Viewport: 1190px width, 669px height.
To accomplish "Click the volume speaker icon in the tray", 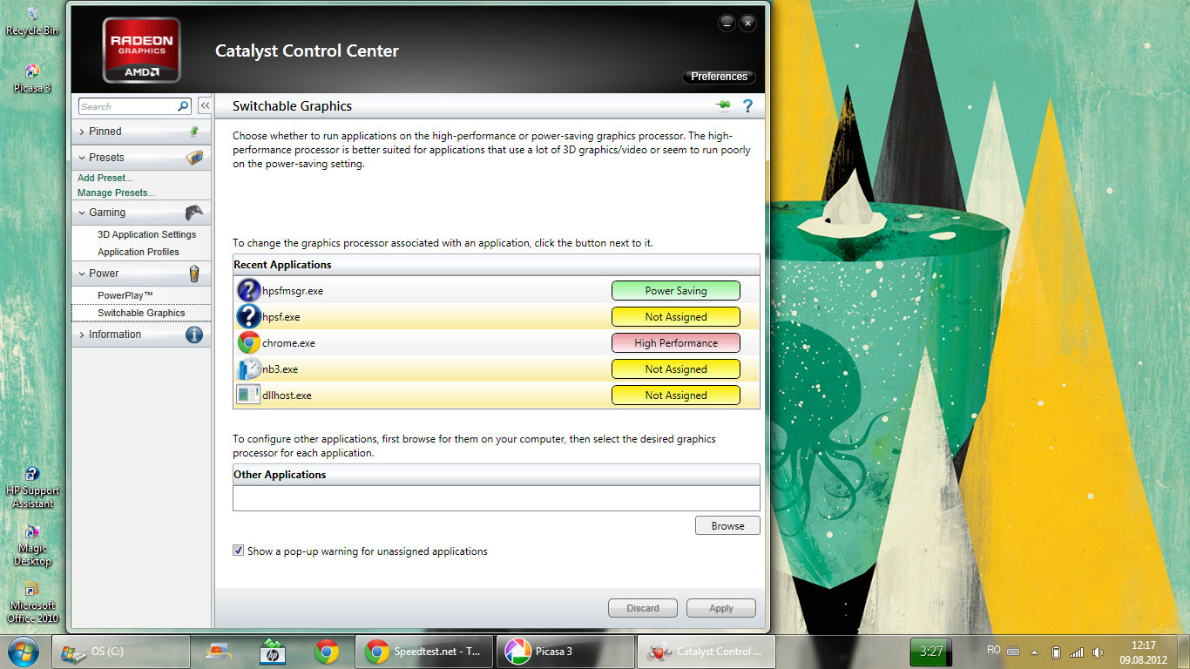I will (1098, 652).
